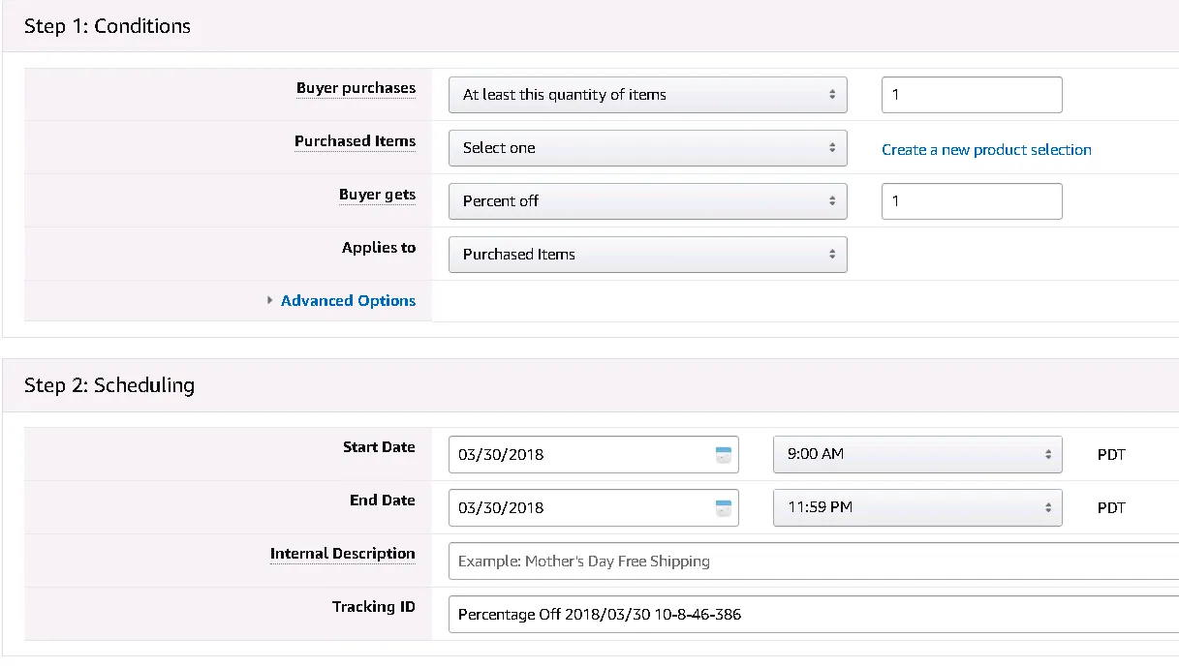The width and height of the screenshot is (1179, 668).
Task: Click the End Date text field
Action: [594, 507]
